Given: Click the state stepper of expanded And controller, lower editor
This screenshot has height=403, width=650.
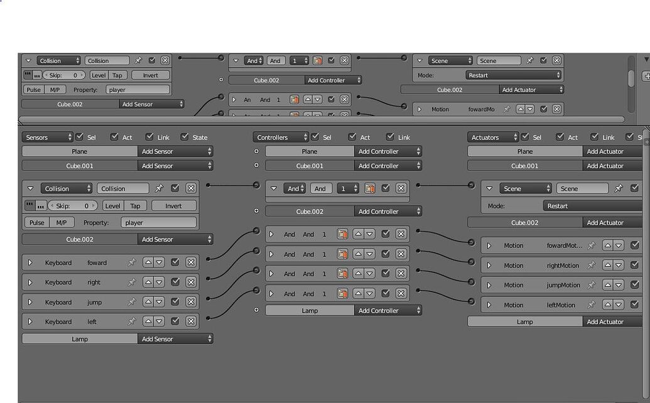Looking at the screenshot, I should (348, 188).
